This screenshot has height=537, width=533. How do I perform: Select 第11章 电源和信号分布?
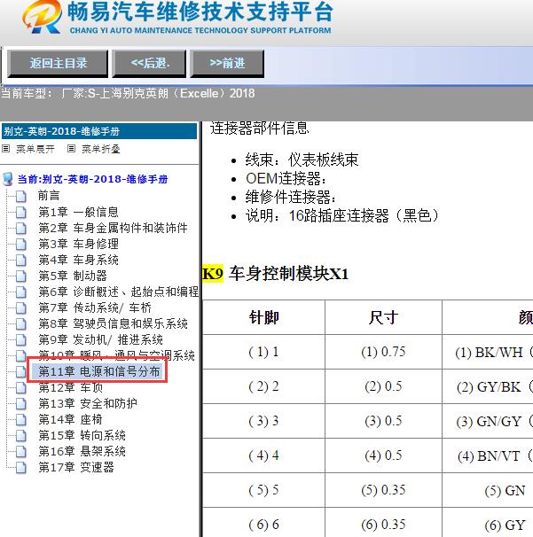click(99, 371)
